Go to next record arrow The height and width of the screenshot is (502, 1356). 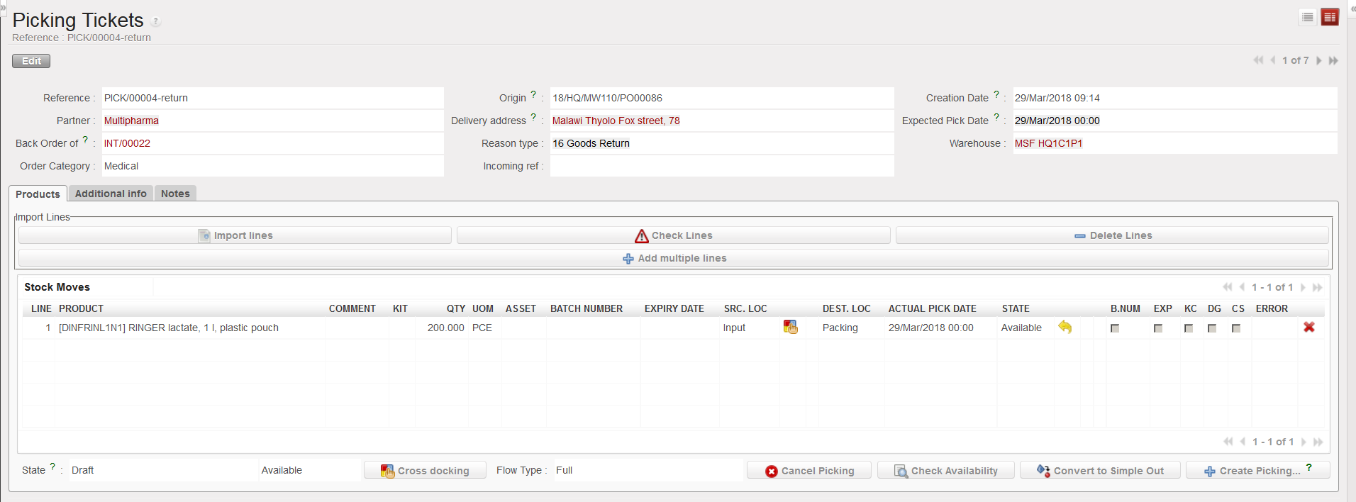(x=1319, y=61)
